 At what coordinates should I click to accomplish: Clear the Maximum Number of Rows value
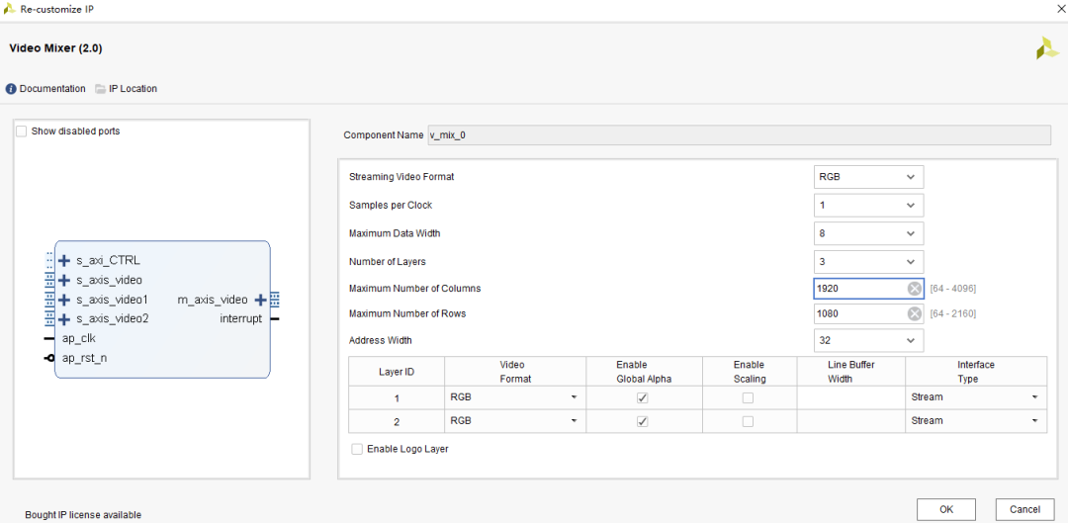coord(915,313)
